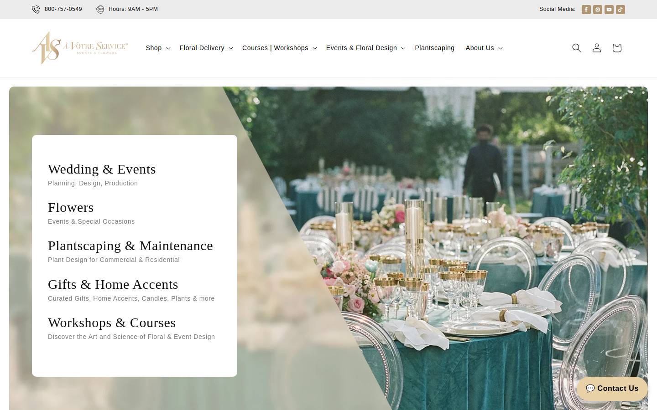657x410 pixels.
Task: Click 'Plant Design for Commercial & Residential' text
Action: pyautogui.click(x=114, y=260)
